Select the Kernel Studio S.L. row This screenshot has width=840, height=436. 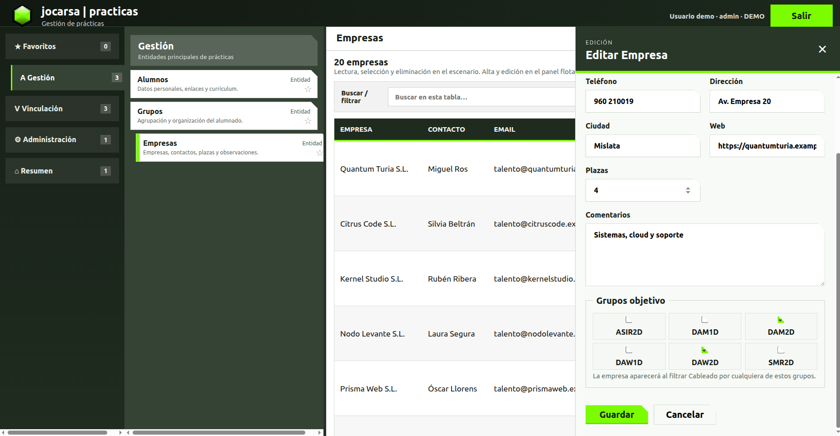455,279
